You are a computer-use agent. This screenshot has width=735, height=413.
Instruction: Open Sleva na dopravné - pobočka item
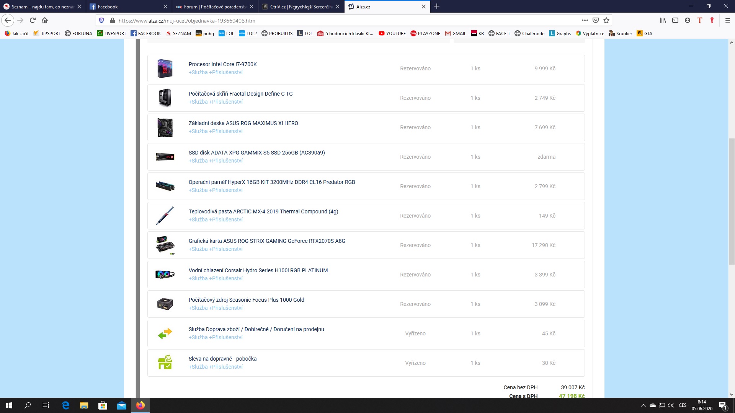point(222,359)
